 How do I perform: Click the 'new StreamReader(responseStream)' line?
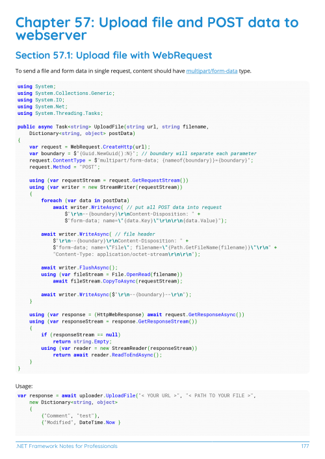[119, 349]
